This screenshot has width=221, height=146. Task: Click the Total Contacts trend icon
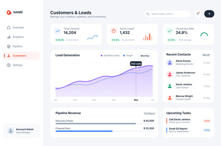click(57, 31)
